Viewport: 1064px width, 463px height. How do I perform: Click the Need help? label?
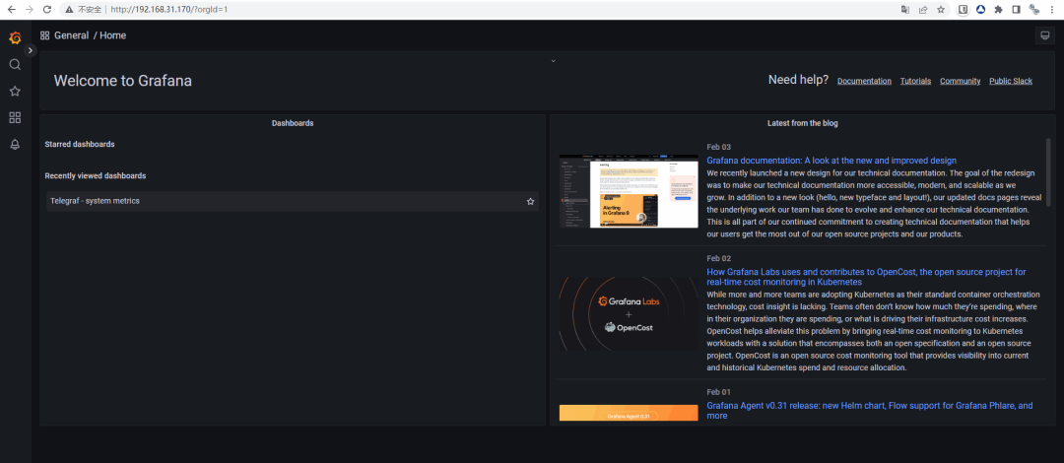click(798, 80)
